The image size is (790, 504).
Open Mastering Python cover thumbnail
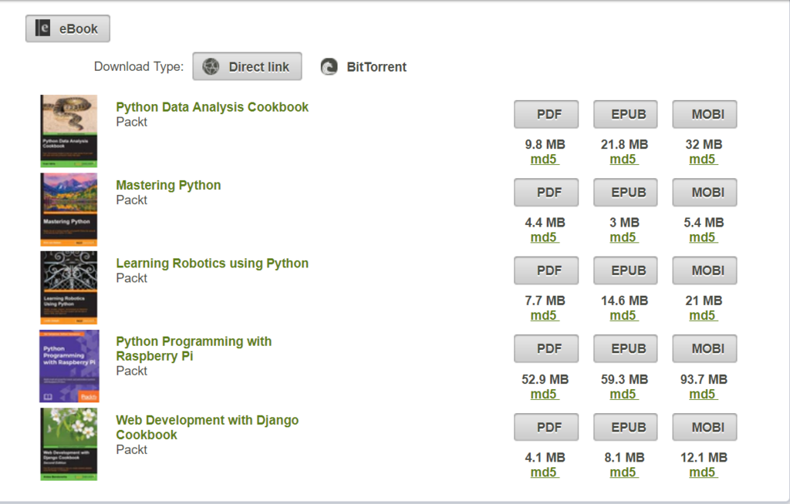pyautogui.click(x=69, y=209)
